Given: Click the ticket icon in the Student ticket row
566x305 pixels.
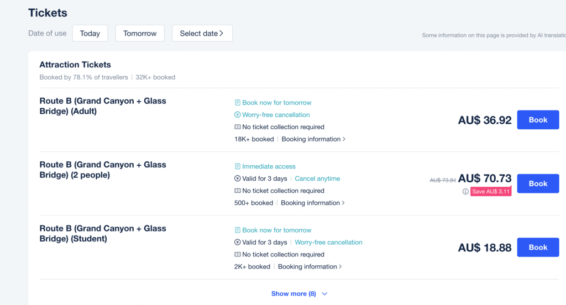Looking at the screenshot, I should click(x=238, y=255).
